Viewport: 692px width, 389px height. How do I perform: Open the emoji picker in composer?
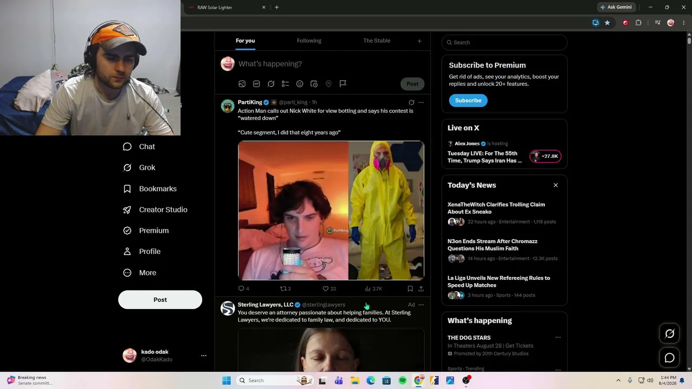[300, 84]
